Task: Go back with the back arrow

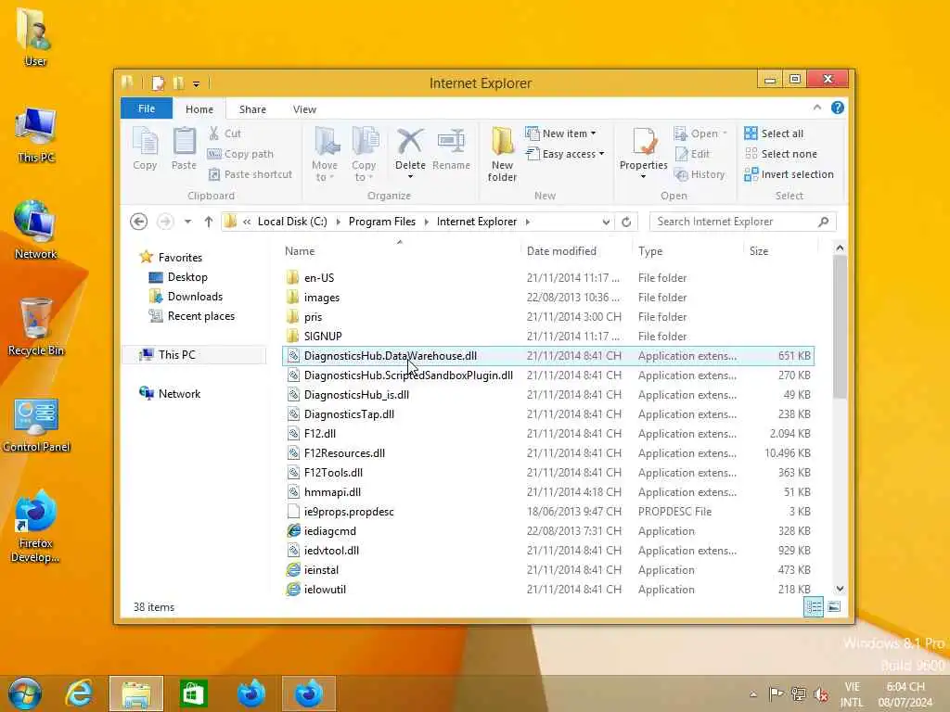Action: pos(139,222)
